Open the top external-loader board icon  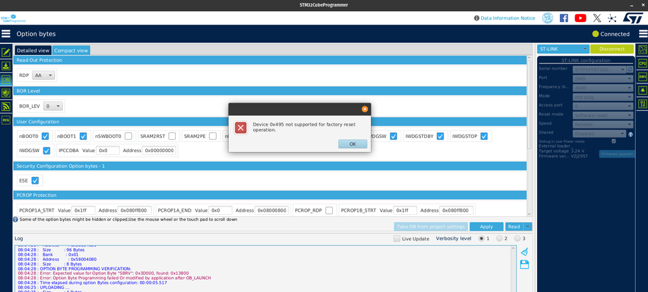click(643, 50)
